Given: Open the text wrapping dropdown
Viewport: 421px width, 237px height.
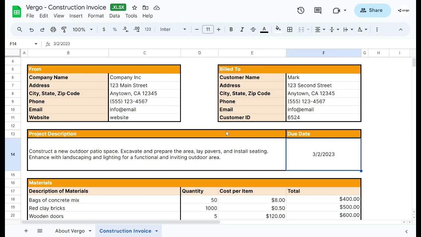Looking at the screenshot, I should 348,29.
